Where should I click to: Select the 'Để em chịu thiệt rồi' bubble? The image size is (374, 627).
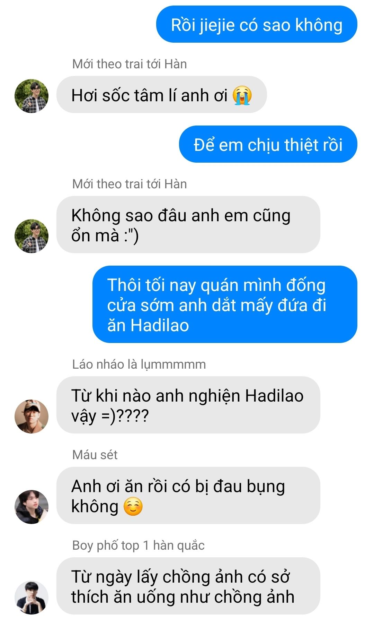pos(268,144)
